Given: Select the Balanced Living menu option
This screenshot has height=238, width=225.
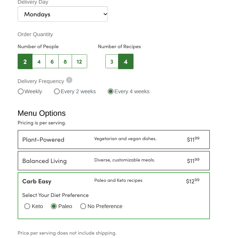Looking at the screenshot, I should [x=45, y=161].
